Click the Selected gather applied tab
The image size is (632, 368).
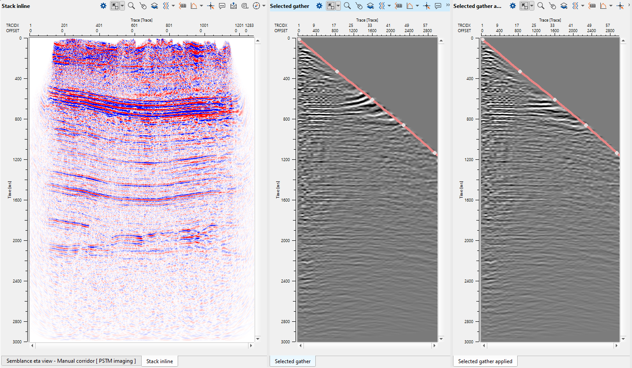pos(485,361)
